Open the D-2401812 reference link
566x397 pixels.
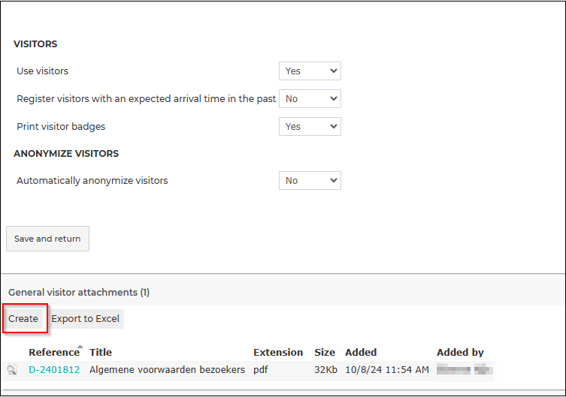point(54,370)
